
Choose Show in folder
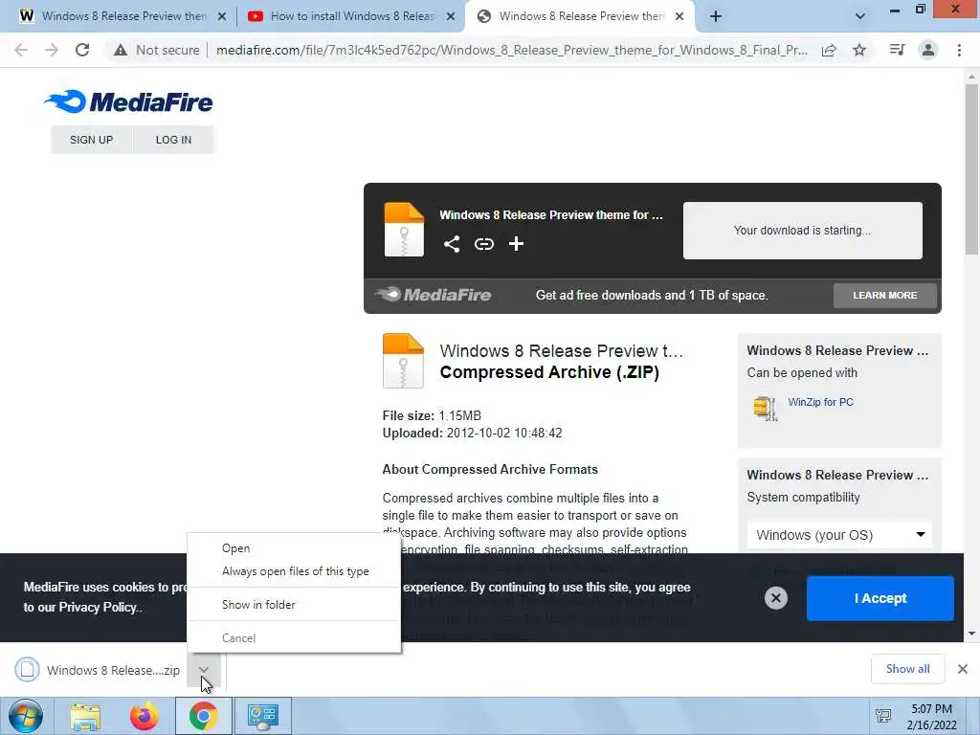[x=294, y=605]
